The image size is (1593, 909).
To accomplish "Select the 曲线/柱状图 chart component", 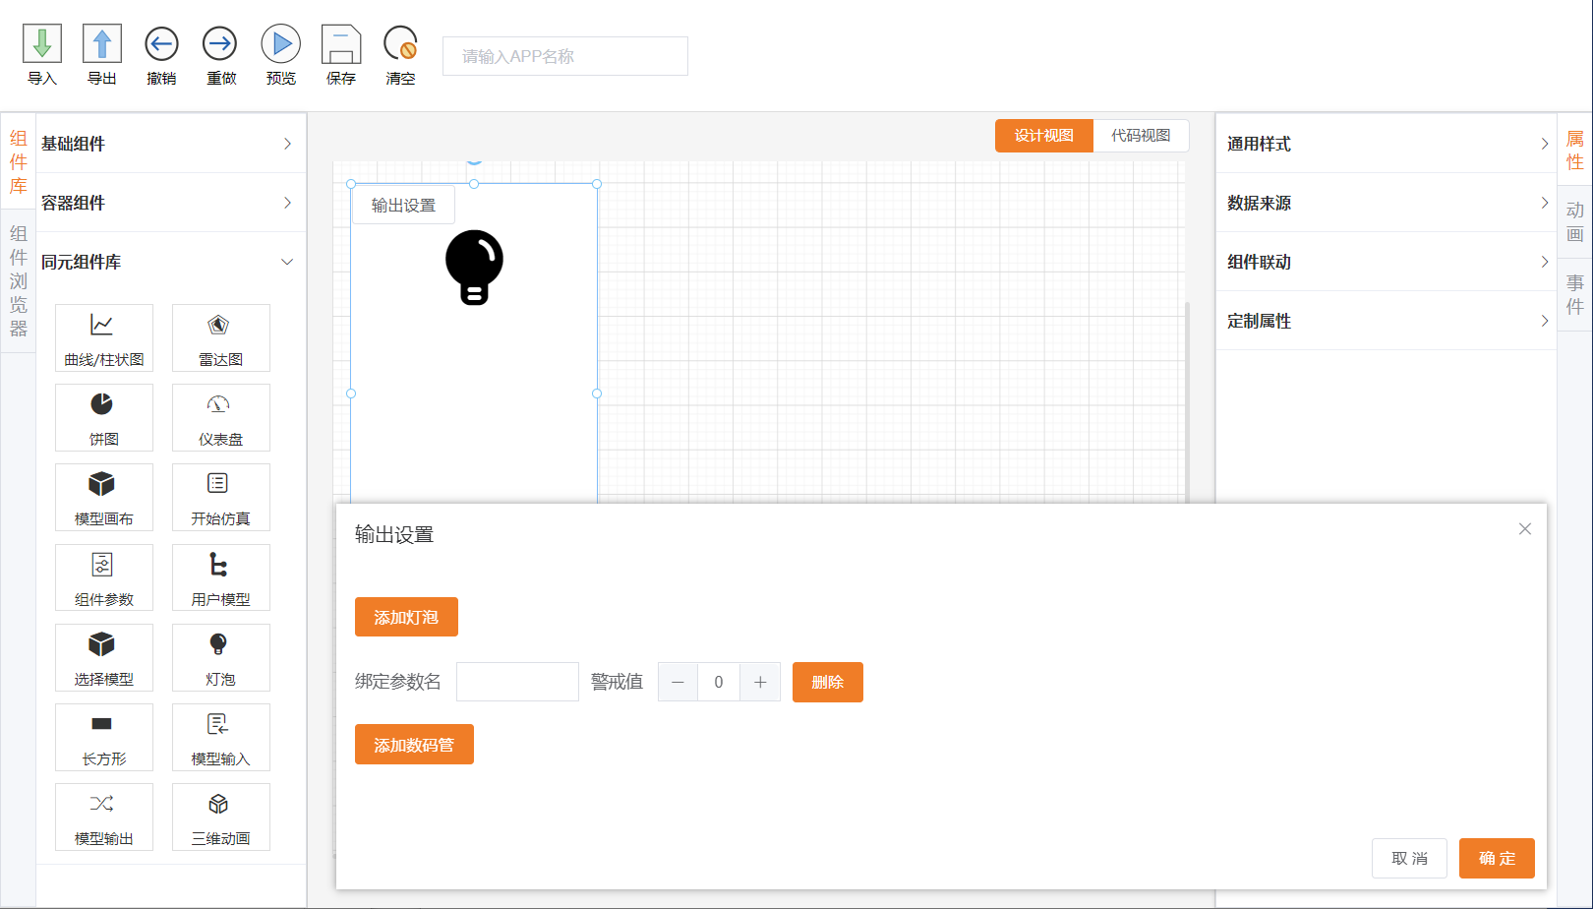I will (x=104, y=337).
